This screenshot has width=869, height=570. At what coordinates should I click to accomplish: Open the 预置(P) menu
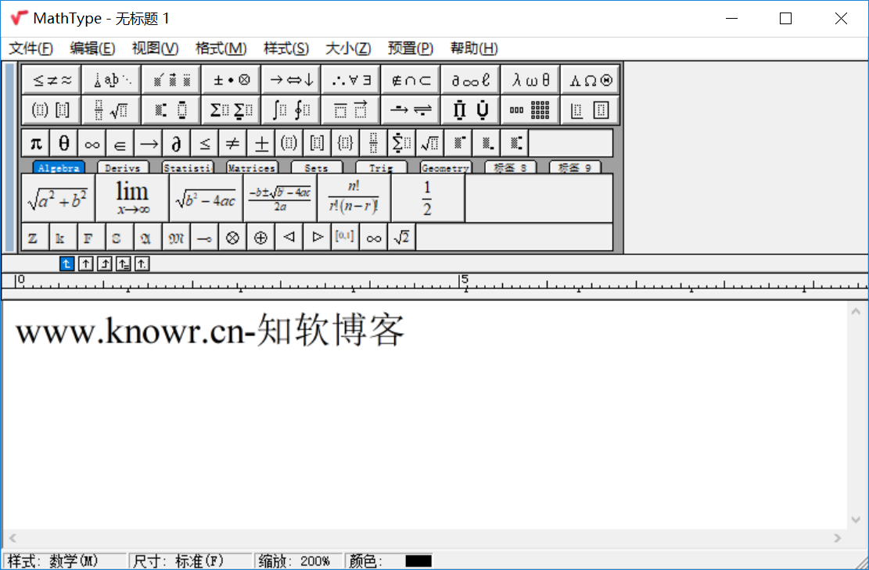pos(410,48)
